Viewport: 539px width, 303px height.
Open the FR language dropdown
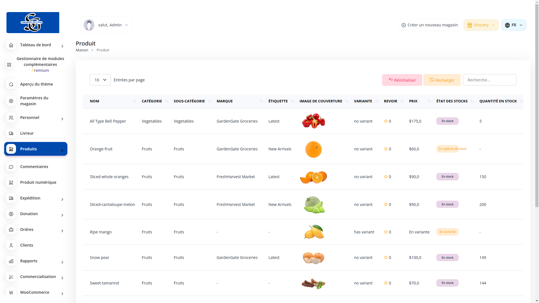pos(513,25)
